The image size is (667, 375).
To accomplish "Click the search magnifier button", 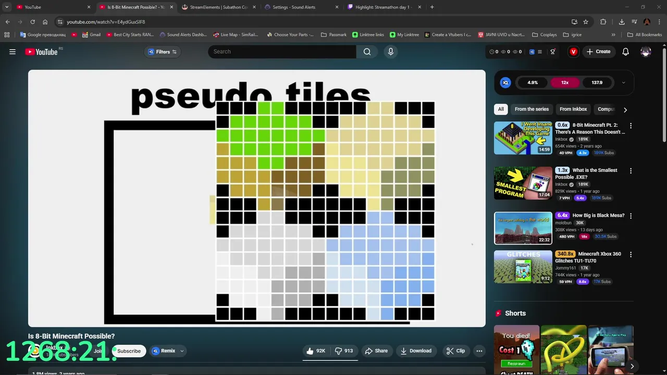I will click(x=367, y=52).
